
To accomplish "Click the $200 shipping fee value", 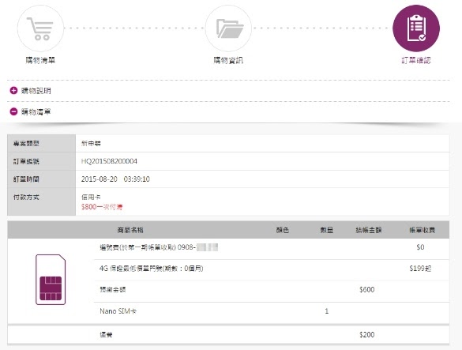I will (366, 335).
